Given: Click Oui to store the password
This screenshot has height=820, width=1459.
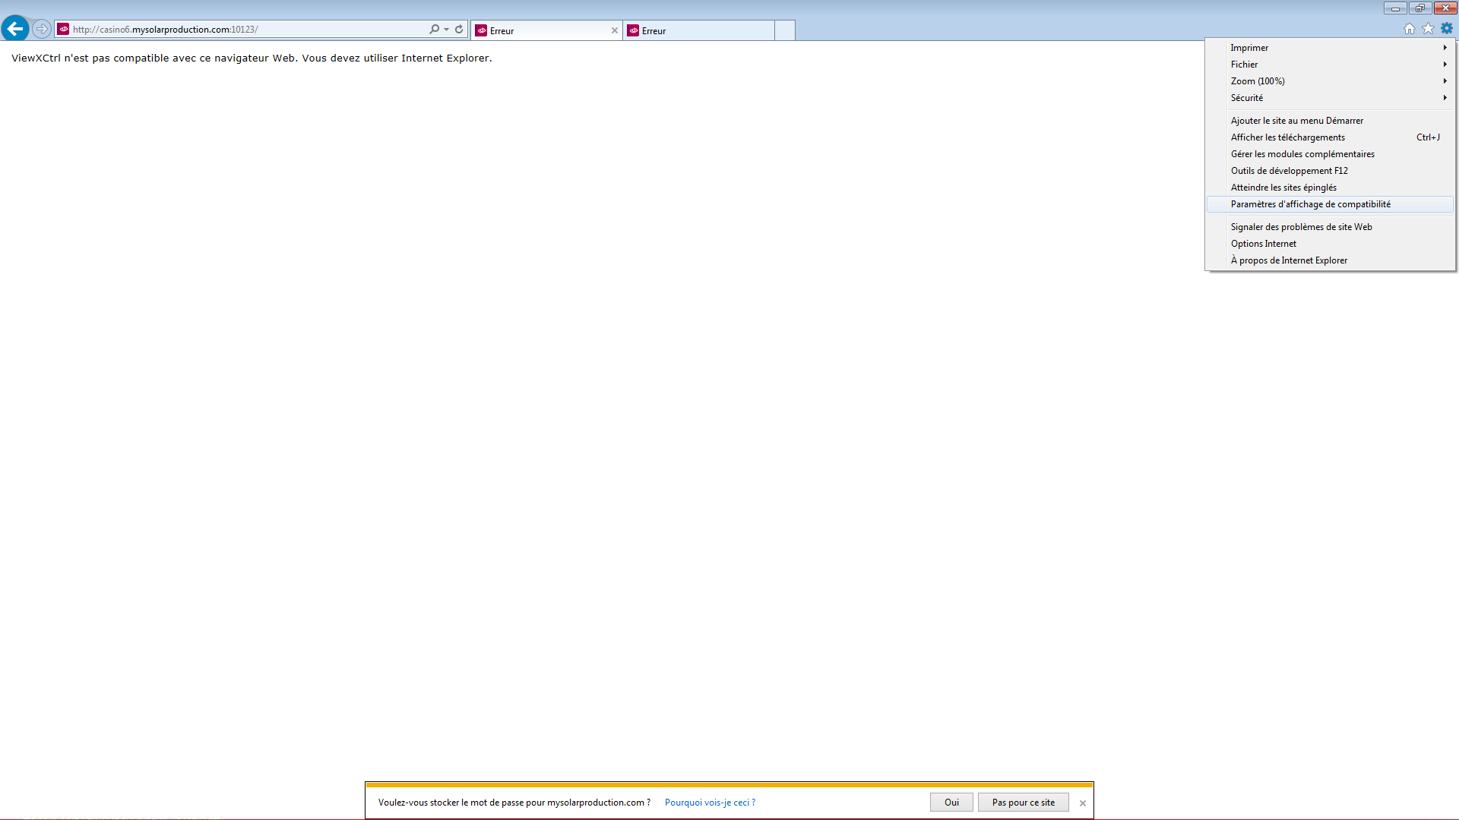Looking at the screenshot, I should coord(951,802).
